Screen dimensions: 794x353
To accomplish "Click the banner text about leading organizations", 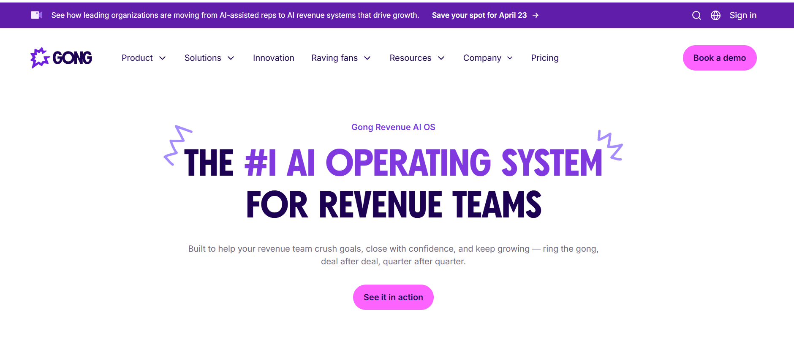I will pyautogui.click(x=235, y=15).
